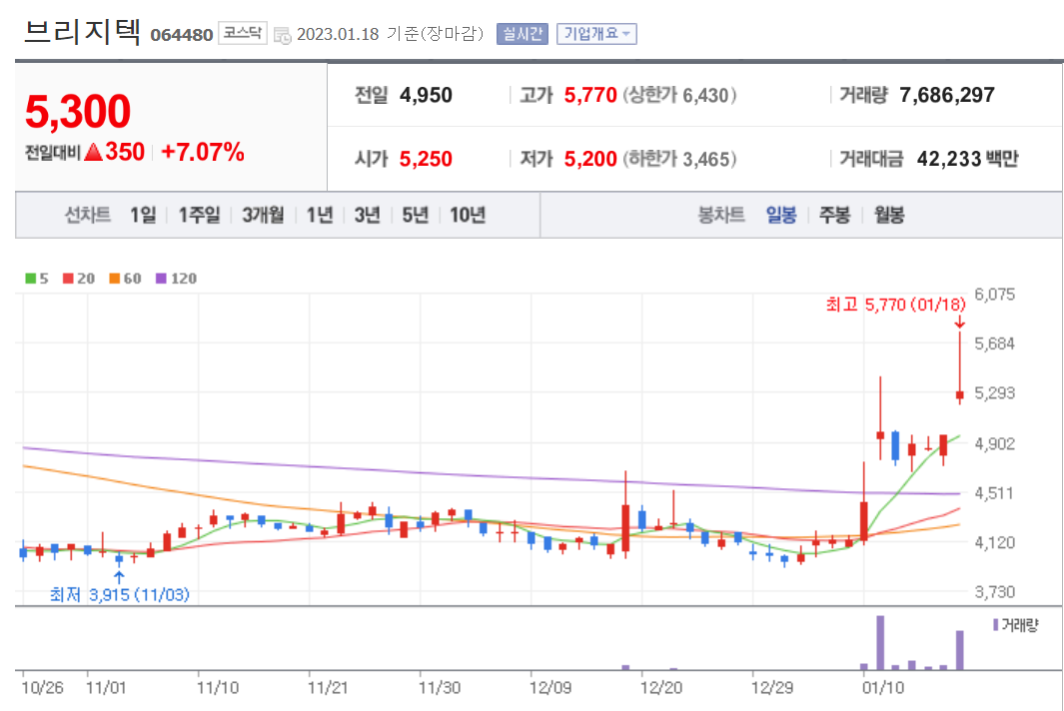Click the 저가 value 5,200
1064x711 pixels.
590,159
